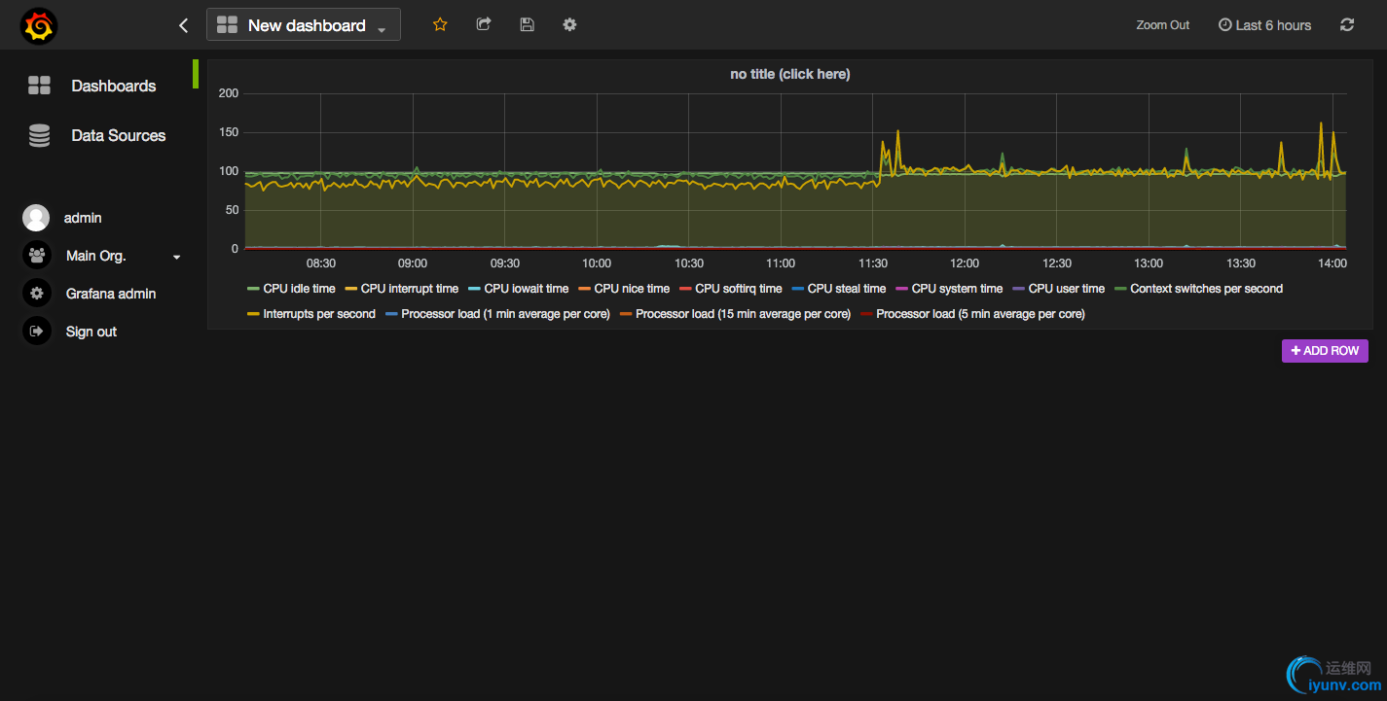Click the panel title 'no title (click here)'

(x=789, y=74)
